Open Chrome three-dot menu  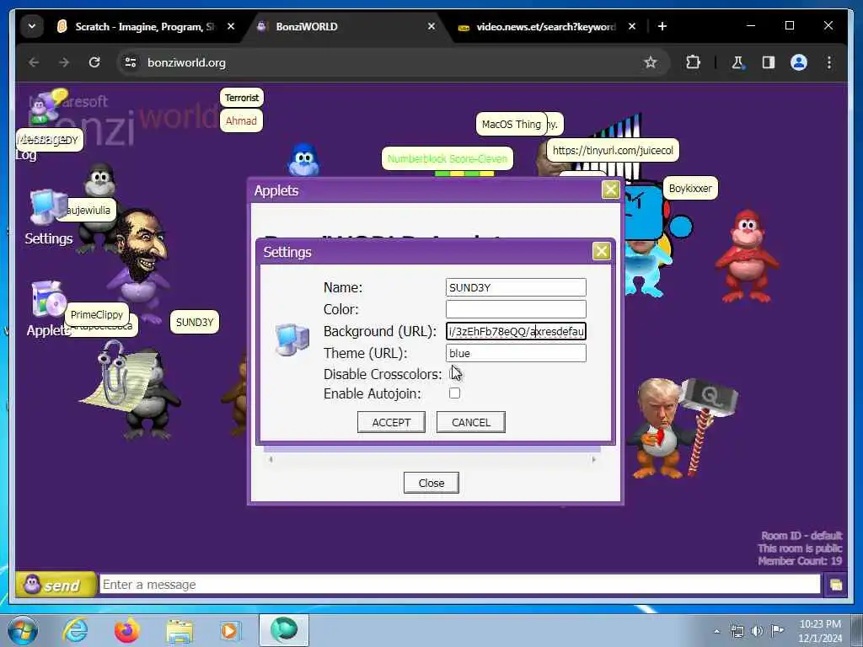(829, 62)
